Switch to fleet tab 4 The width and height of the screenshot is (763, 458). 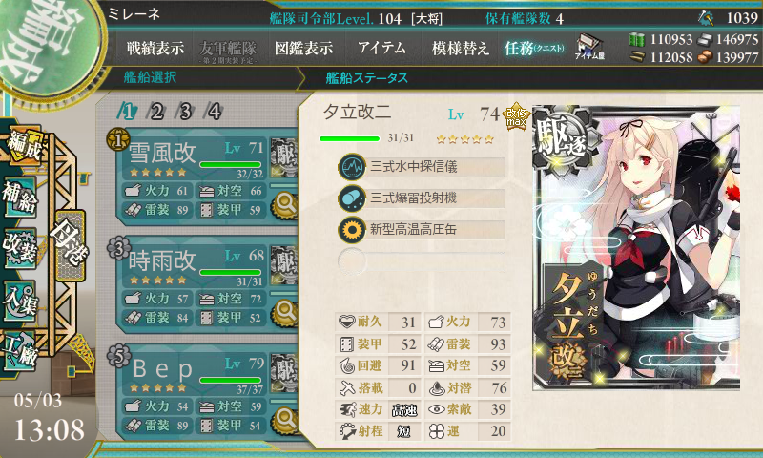pos(214,112)
